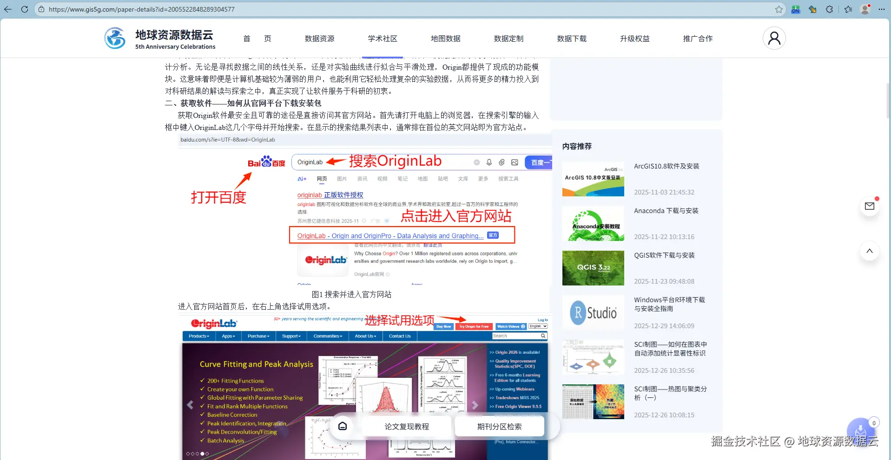
Task: Click the heatmap clustering thumbnail
Action: pos(593,402)
